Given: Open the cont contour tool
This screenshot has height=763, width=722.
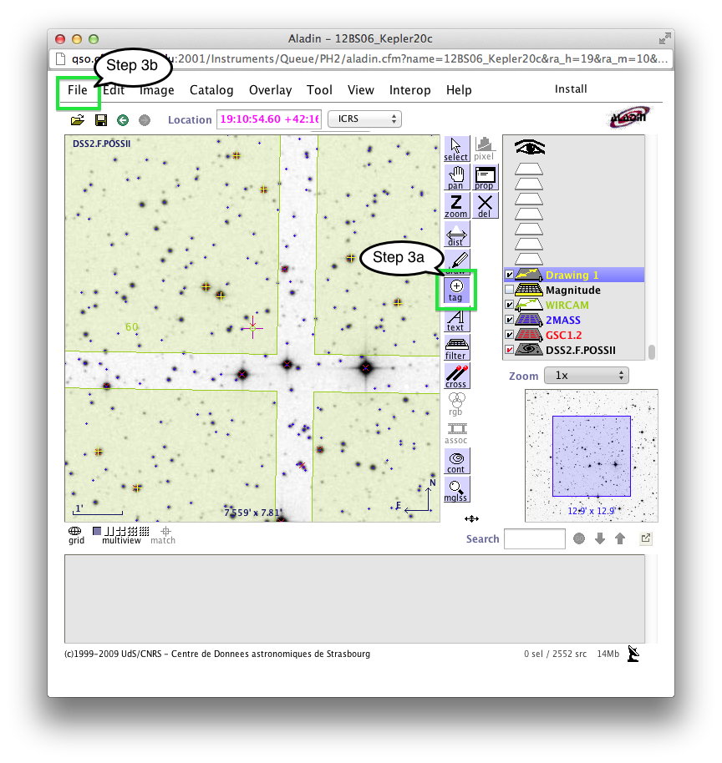Looking at the screenshot, I should pos(456,462).
